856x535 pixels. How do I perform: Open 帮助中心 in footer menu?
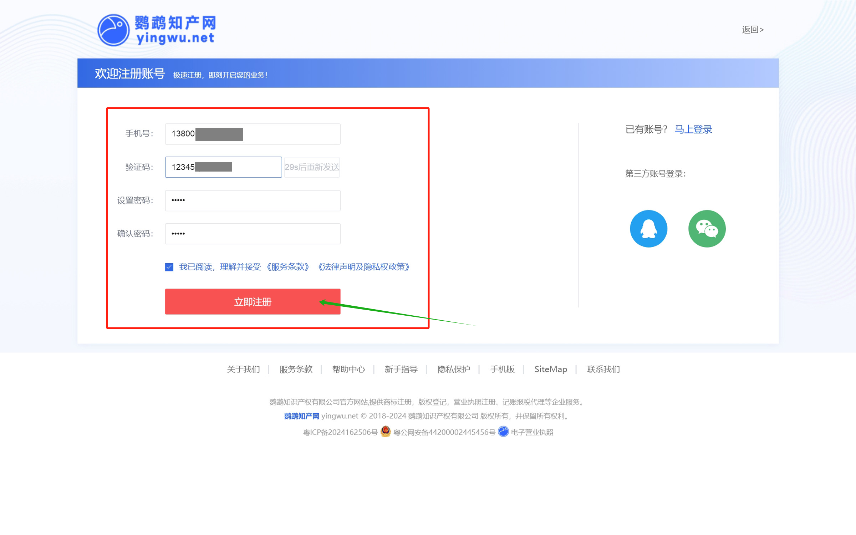pos(348,369)
